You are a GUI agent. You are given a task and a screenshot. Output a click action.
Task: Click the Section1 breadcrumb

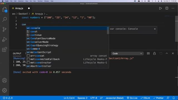(23, 14)
